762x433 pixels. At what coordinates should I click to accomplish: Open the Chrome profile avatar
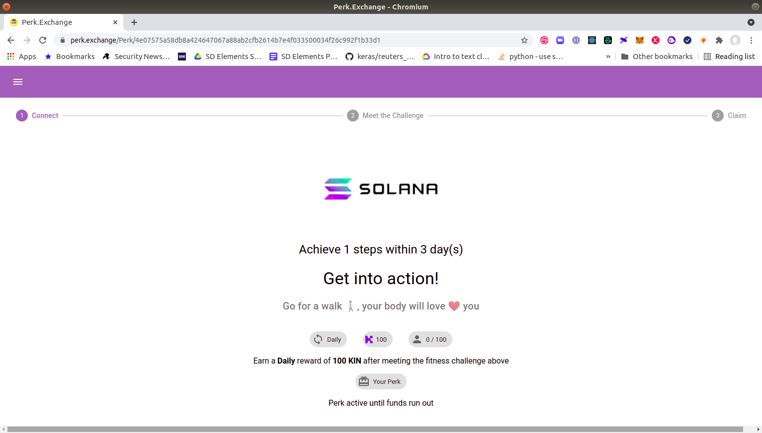pyautogui.click(x=735, y=40)
